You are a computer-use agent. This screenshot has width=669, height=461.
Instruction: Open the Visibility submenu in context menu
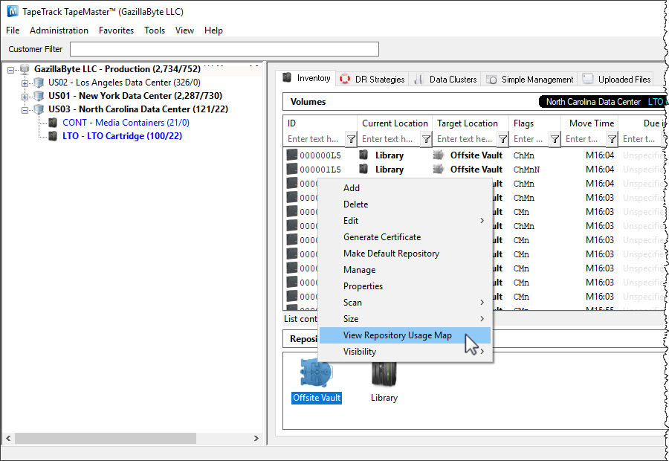[x=405, y=352]
